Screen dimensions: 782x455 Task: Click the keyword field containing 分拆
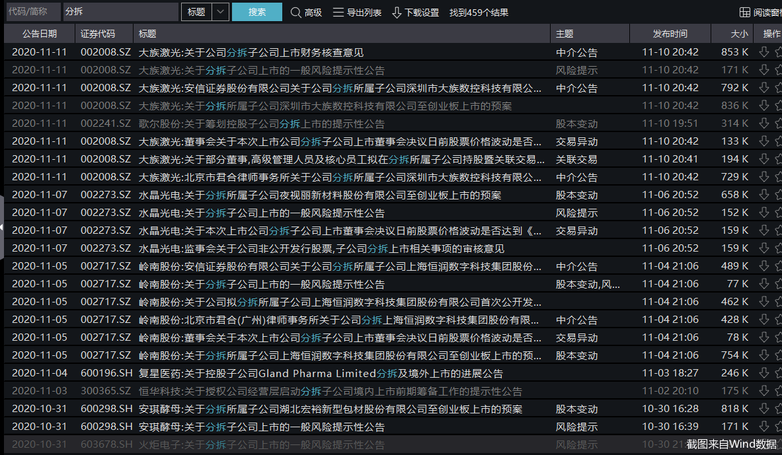[x=120, y=12]
